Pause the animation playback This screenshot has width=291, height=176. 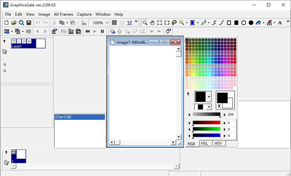(x=102, y=32)
